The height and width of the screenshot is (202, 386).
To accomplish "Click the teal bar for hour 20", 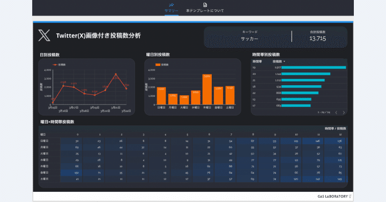I will [306, 74].
